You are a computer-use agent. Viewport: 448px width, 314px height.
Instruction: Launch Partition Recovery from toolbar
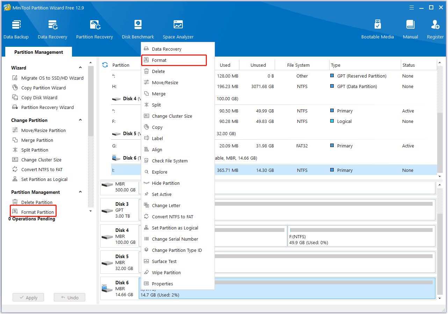coord(94,30)
